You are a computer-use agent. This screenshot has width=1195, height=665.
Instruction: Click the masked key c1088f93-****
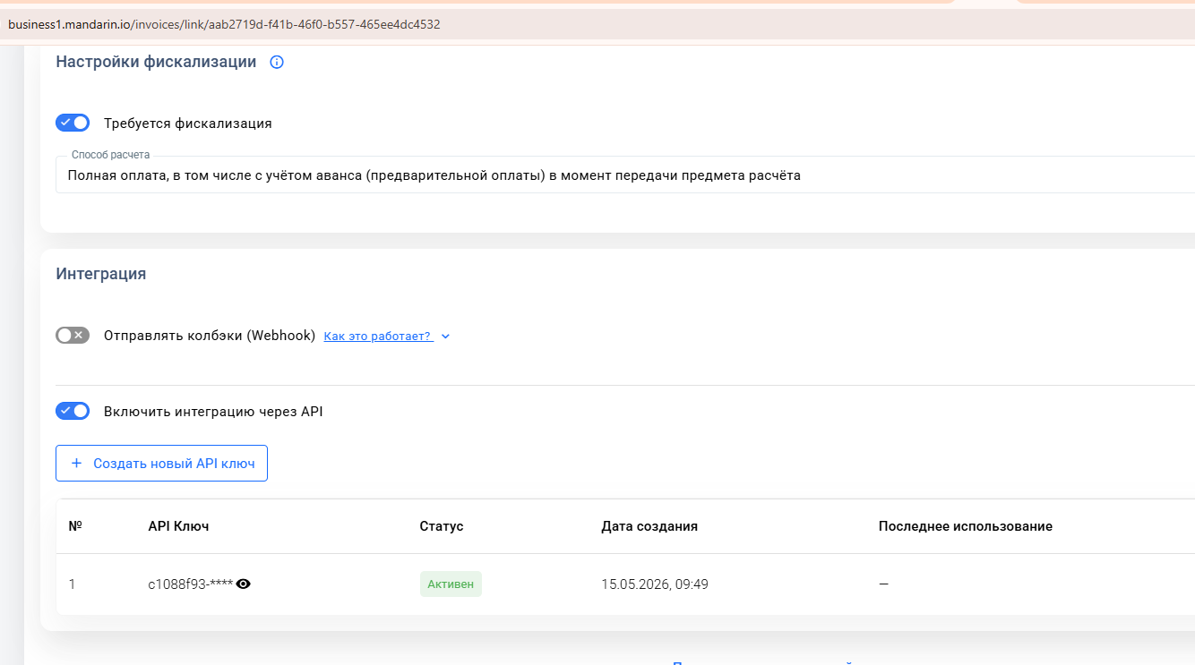pos(191,584)
